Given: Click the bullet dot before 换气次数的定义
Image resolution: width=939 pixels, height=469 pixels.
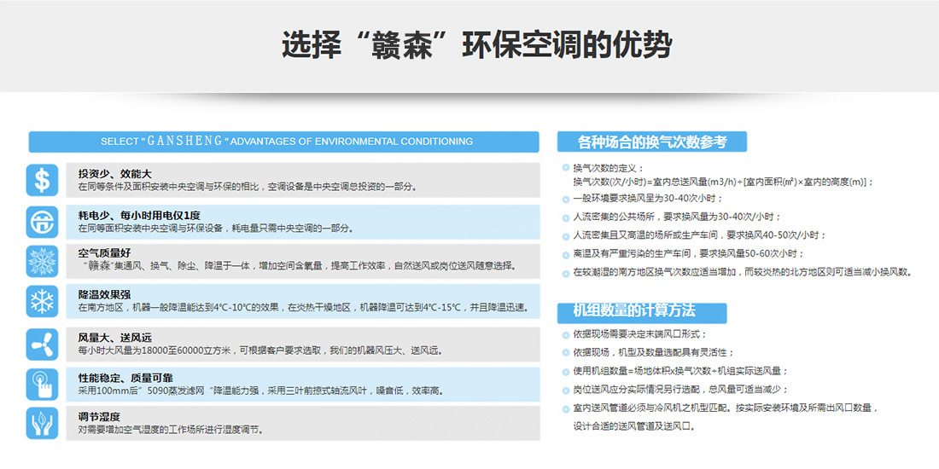Looking at the screenshot, I should click(565, 168).
